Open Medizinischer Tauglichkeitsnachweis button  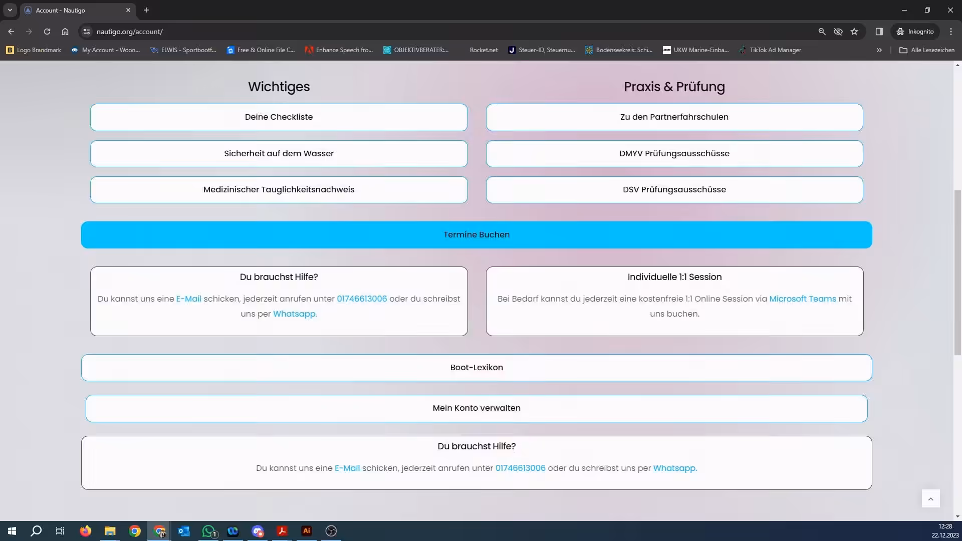(279, 190)
